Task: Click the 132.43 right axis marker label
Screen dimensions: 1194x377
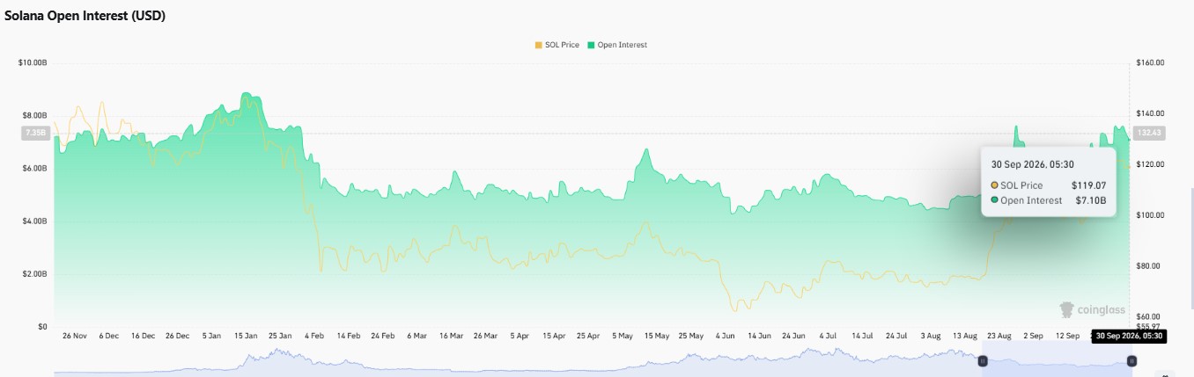Action: [x=1151, y=133]
